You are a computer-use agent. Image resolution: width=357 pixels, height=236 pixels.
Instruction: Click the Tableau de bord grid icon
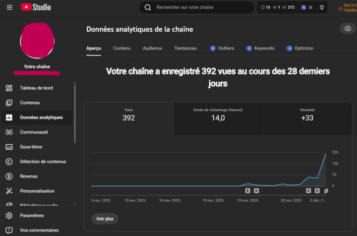9,88
